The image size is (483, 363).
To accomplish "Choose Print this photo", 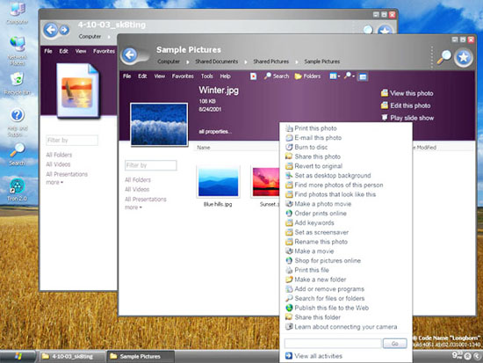I will pos(311,128).
